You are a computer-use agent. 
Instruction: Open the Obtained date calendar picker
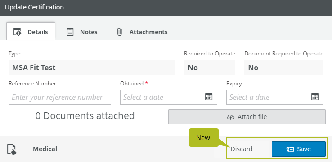pos(209,97)
